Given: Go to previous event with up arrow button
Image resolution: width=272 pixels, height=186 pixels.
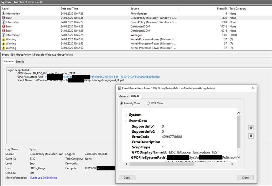Looking at the screenshot, I should (x=251, y=128).
